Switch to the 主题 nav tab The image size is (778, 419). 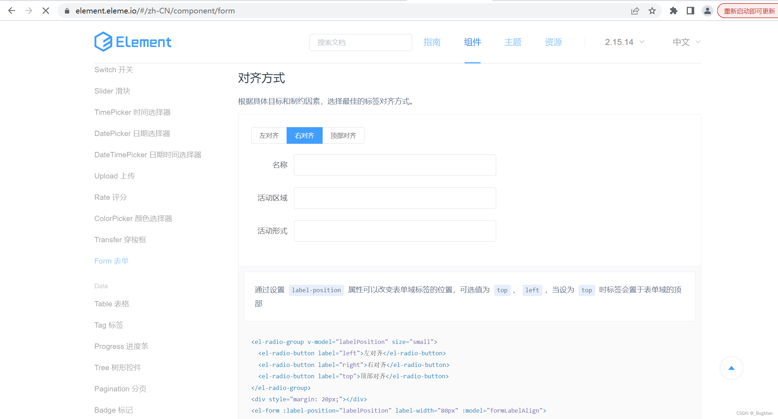(x=513, y=42)
